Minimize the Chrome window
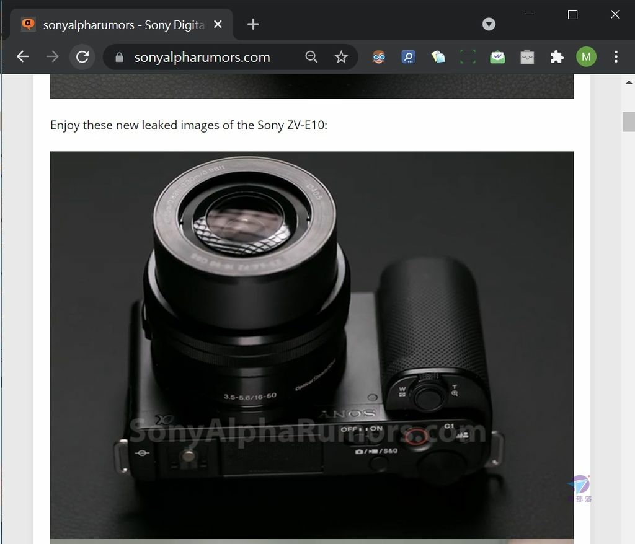The width and height of the screenshot is (635, 544). point(530,14)
